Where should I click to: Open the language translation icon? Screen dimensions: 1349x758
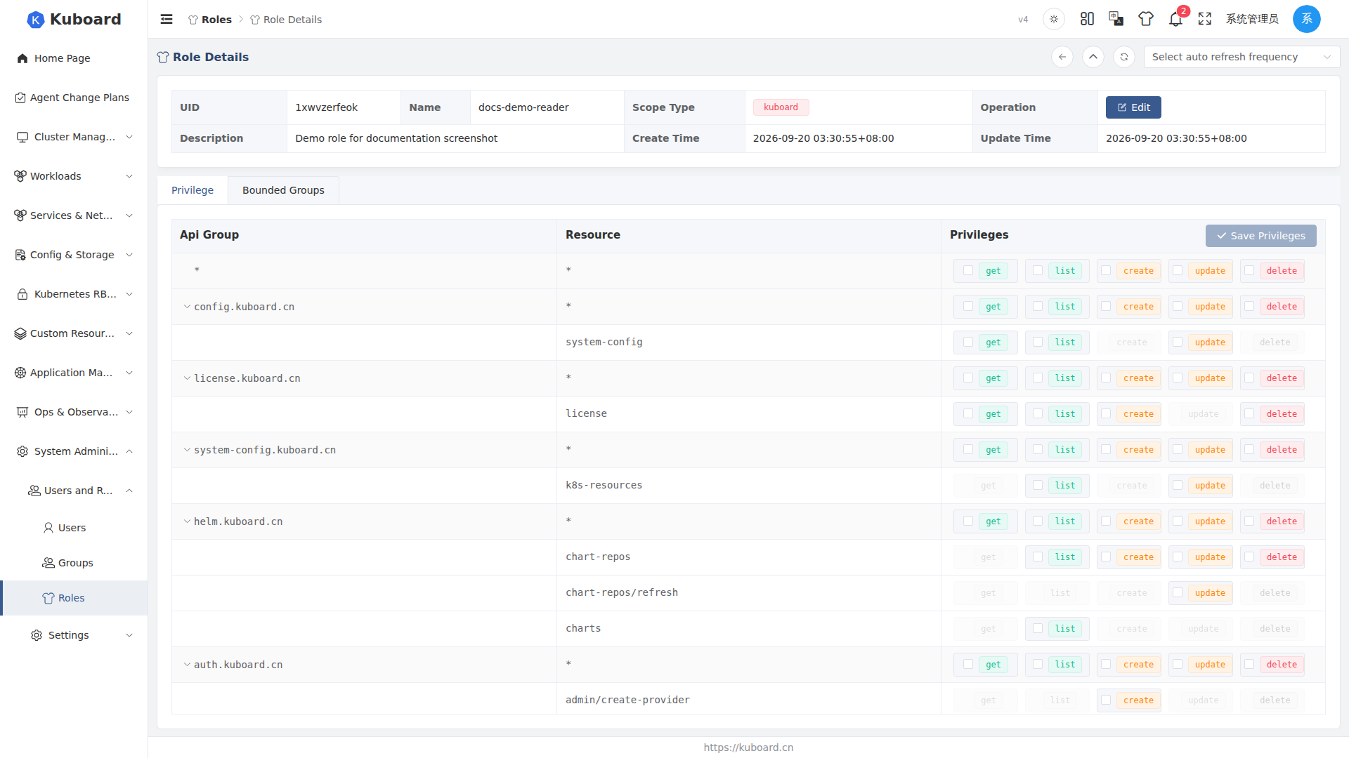click(1116, 19)
